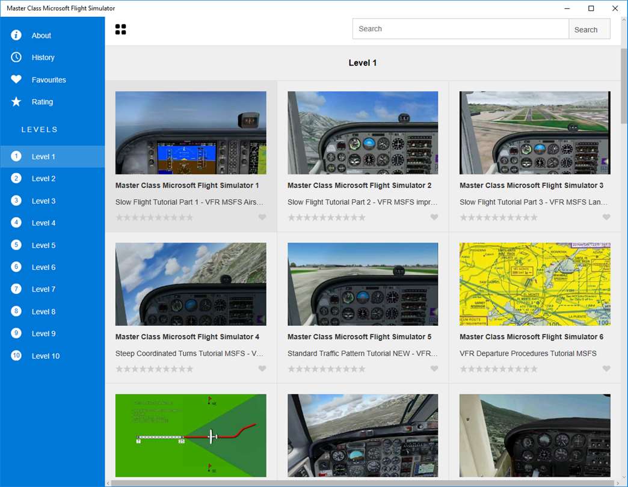This screenshot has width=628, height=487.
Task: Click the horizontal scrollbar at bottom
Action: [363, 483]
